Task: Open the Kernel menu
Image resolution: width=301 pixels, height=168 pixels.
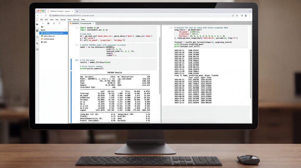Action: click(x=63, y=20)
